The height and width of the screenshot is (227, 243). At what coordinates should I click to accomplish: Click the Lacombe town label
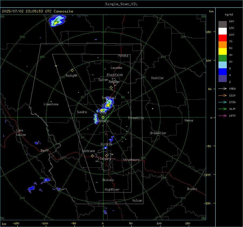pos(116,68)
